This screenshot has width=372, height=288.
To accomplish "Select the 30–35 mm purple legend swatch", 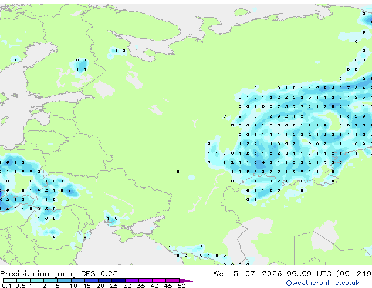I will click(x=131, y=280).
